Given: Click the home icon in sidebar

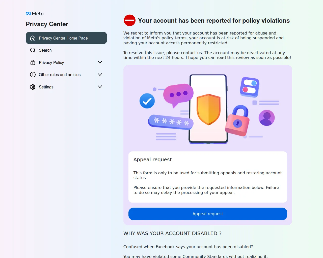Looking at the screenshot, I should (x=33, y=38).
